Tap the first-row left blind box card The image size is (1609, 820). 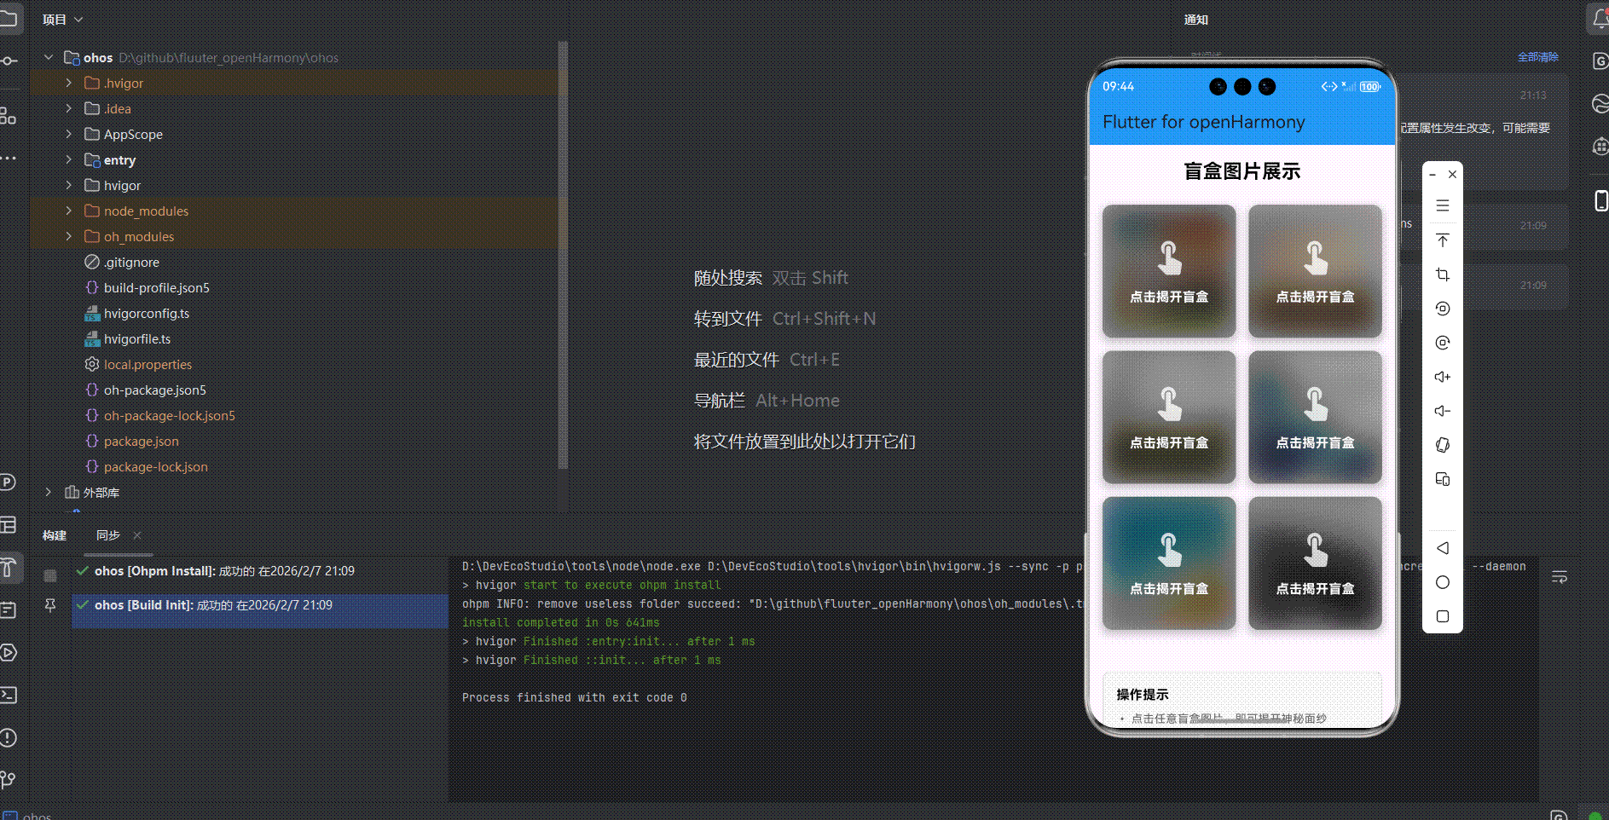(x=1169, y=271)
